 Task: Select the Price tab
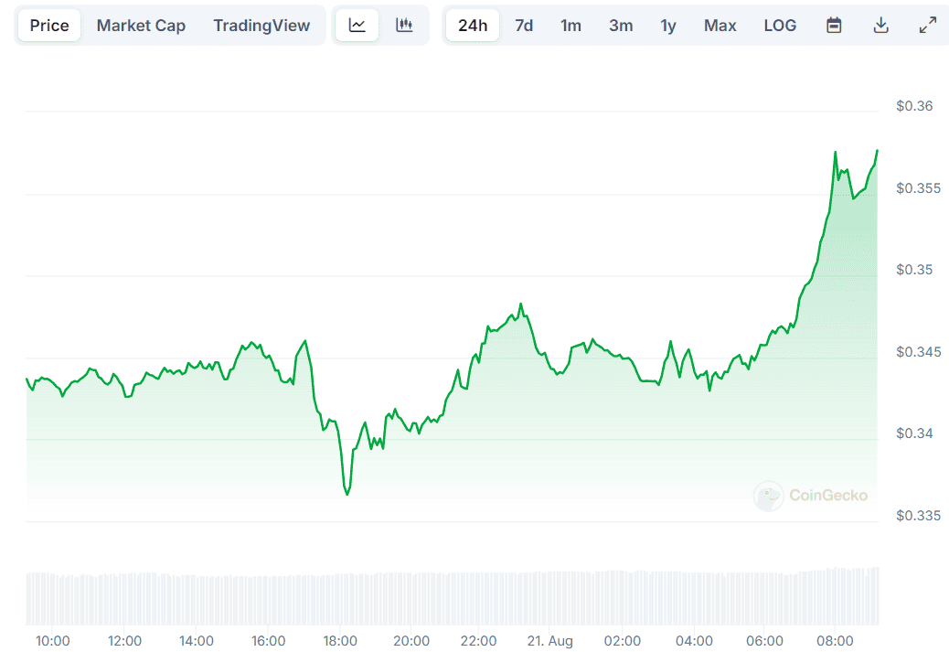point(49,26)
